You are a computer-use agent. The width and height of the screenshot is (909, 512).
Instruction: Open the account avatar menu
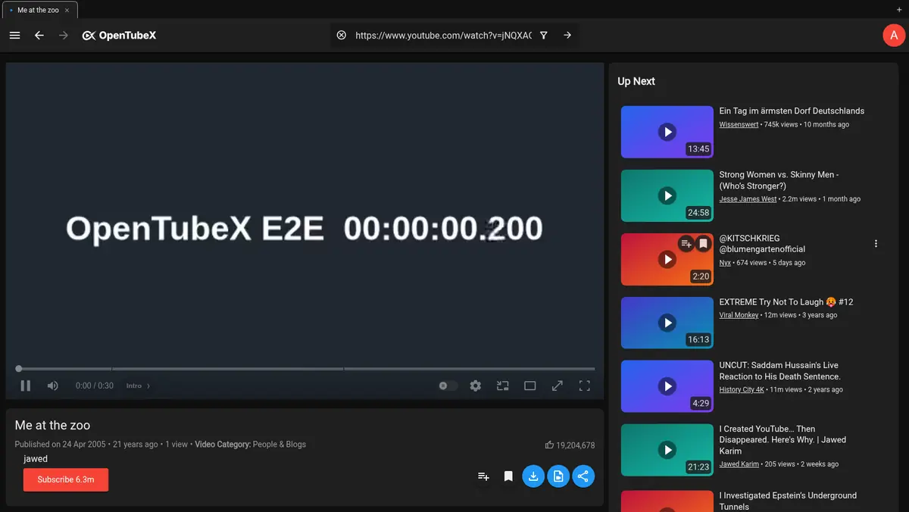click(895, 36)
